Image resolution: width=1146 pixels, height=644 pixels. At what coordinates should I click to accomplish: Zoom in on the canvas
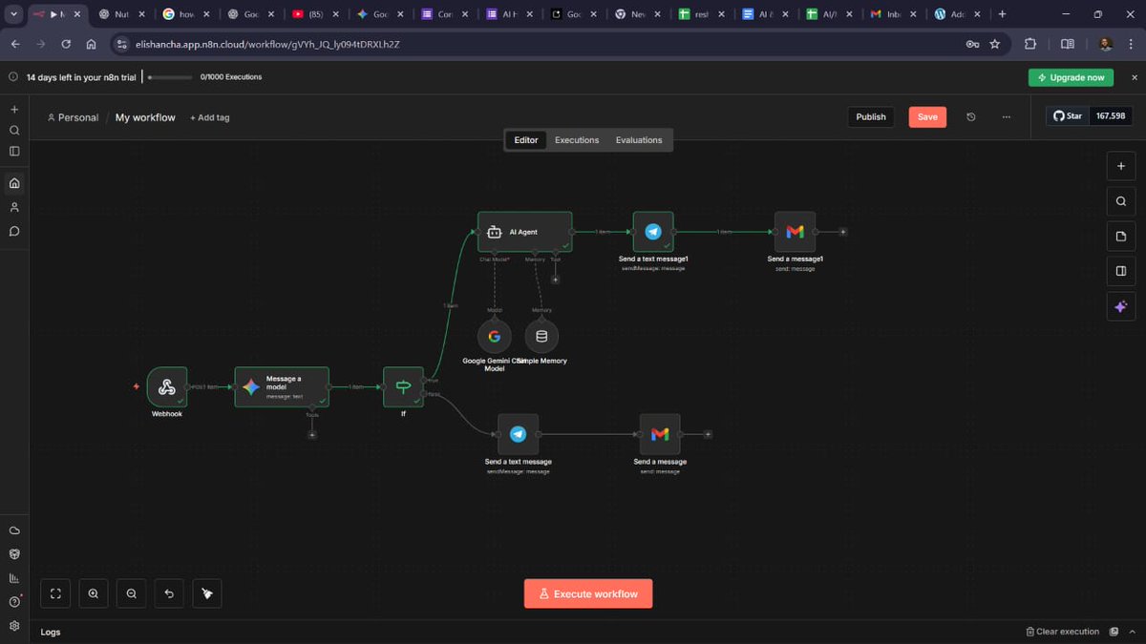pos(94,593)
